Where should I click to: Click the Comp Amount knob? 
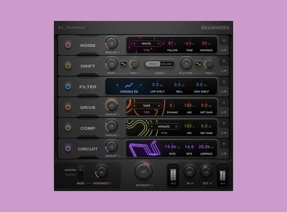111,126
